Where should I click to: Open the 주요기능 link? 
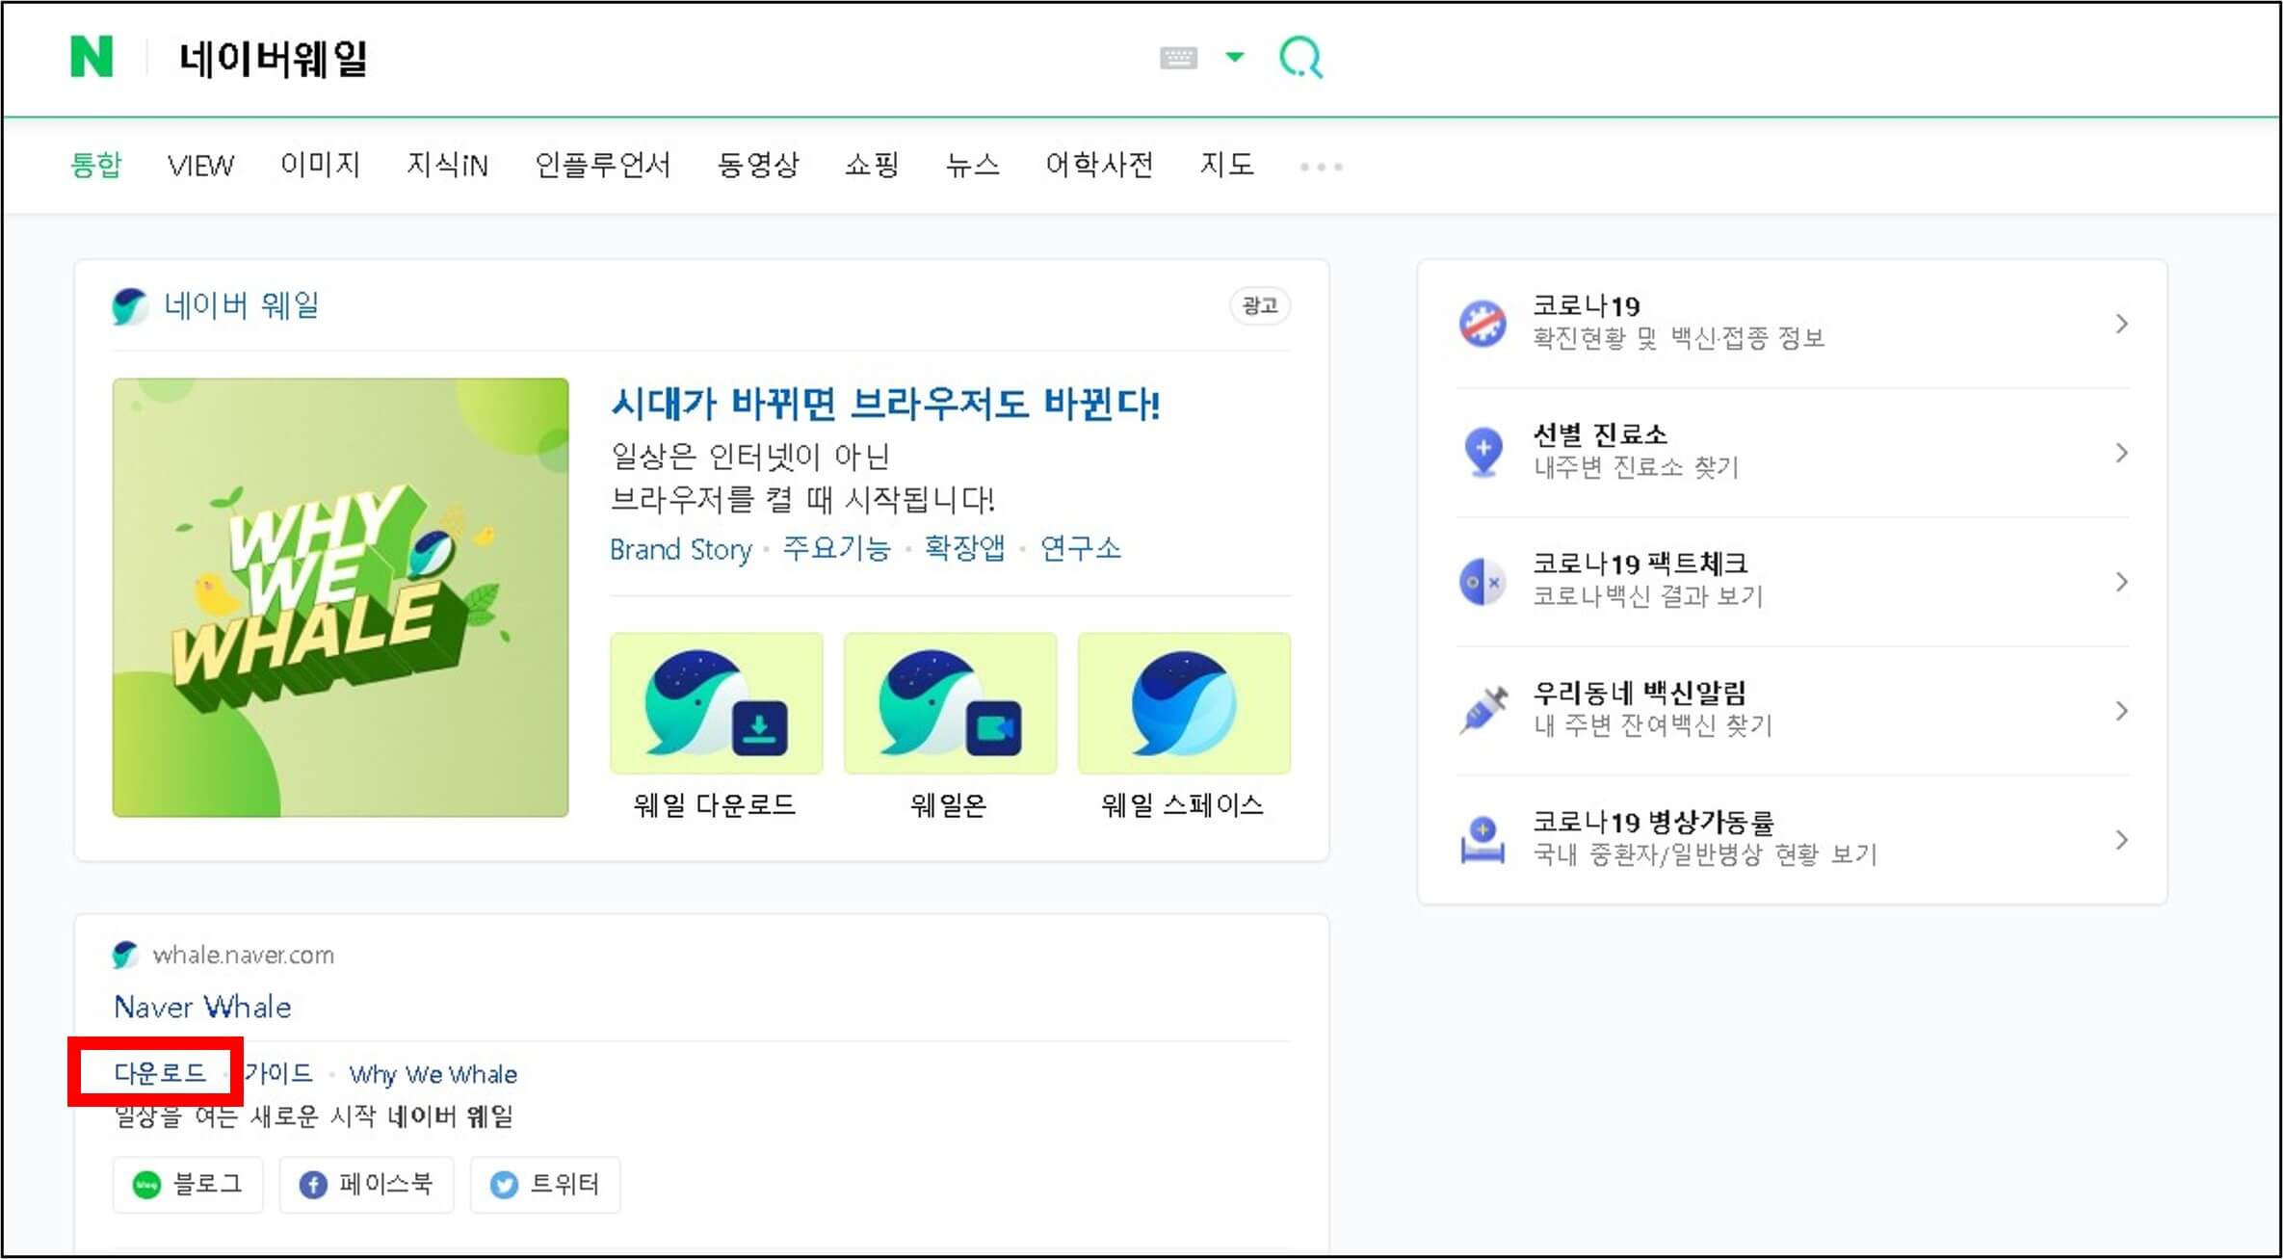coord(836,548)
